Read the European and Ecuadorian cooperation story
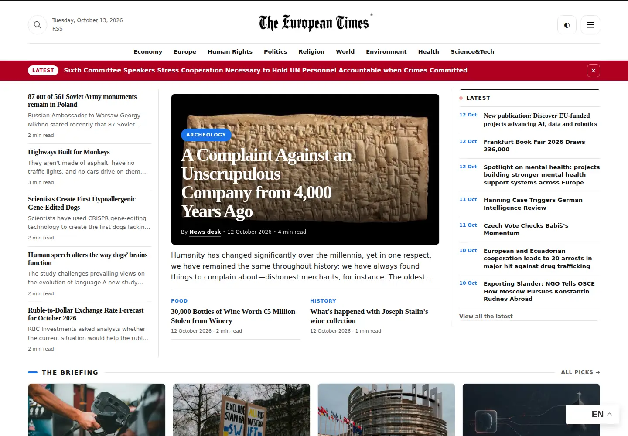This screenshot has width=628, height=436. tap(538, 259)
